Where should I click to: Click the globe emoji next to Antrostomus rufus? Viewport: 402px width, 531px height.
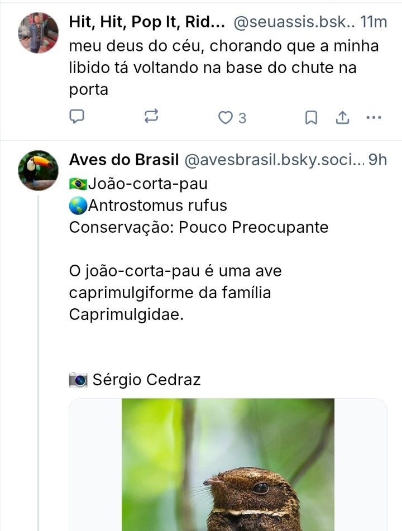pos(77,207)
